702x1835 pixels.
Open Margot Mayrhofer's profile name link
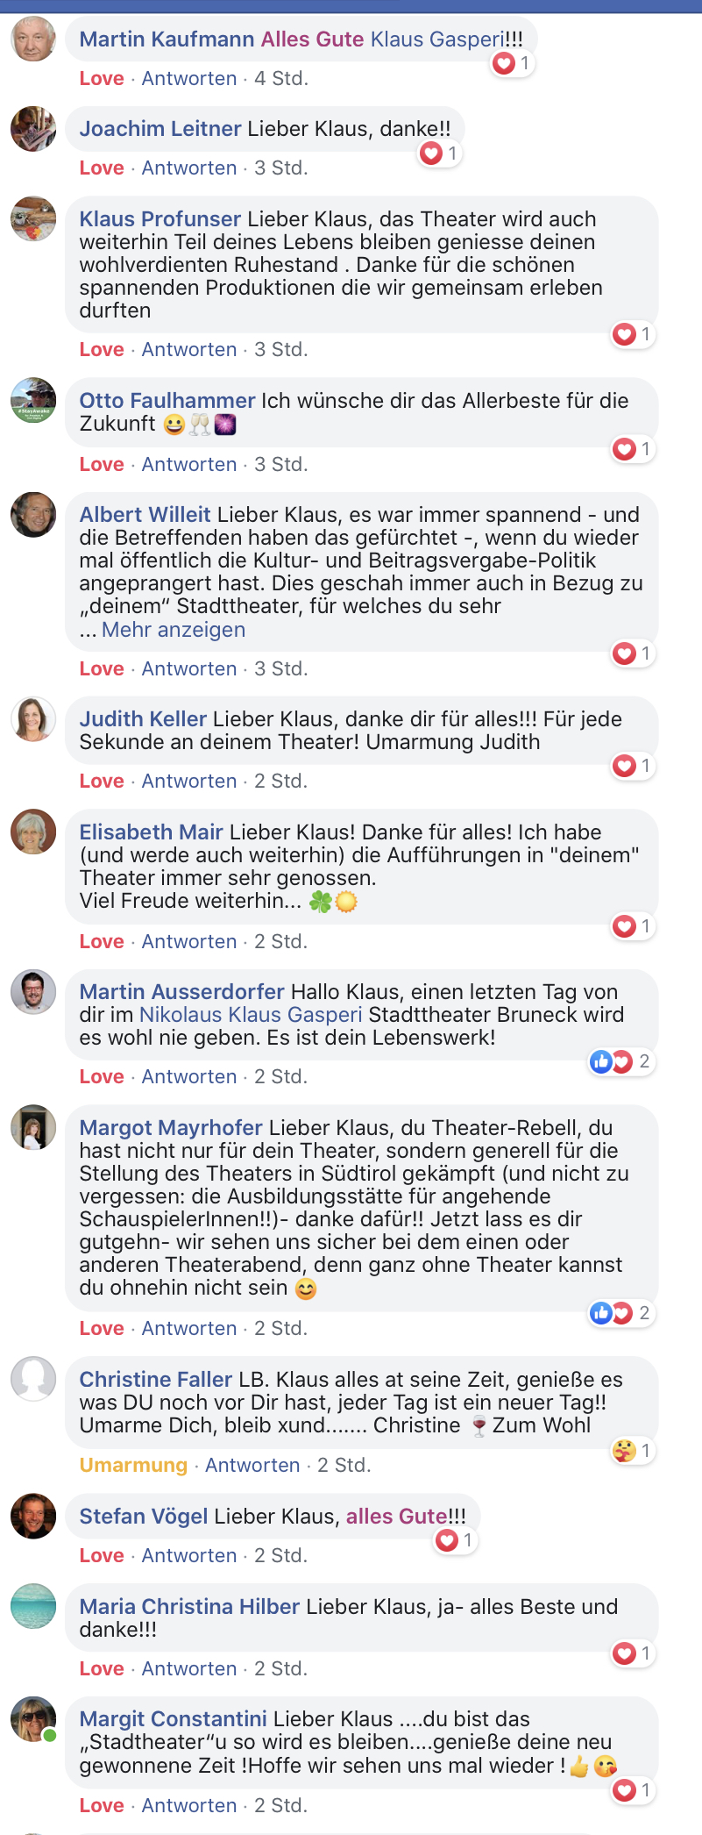pos(171,1128)
